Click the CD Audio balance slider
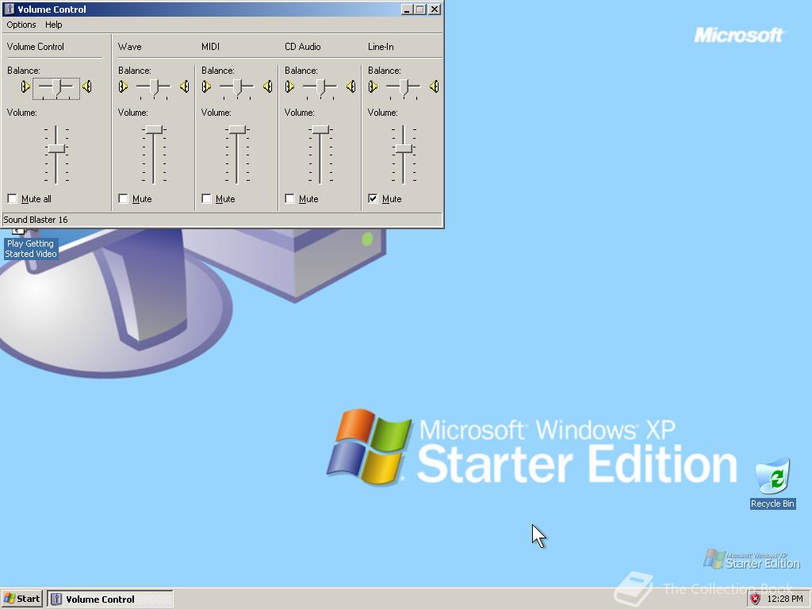 [x=320, y=88]
